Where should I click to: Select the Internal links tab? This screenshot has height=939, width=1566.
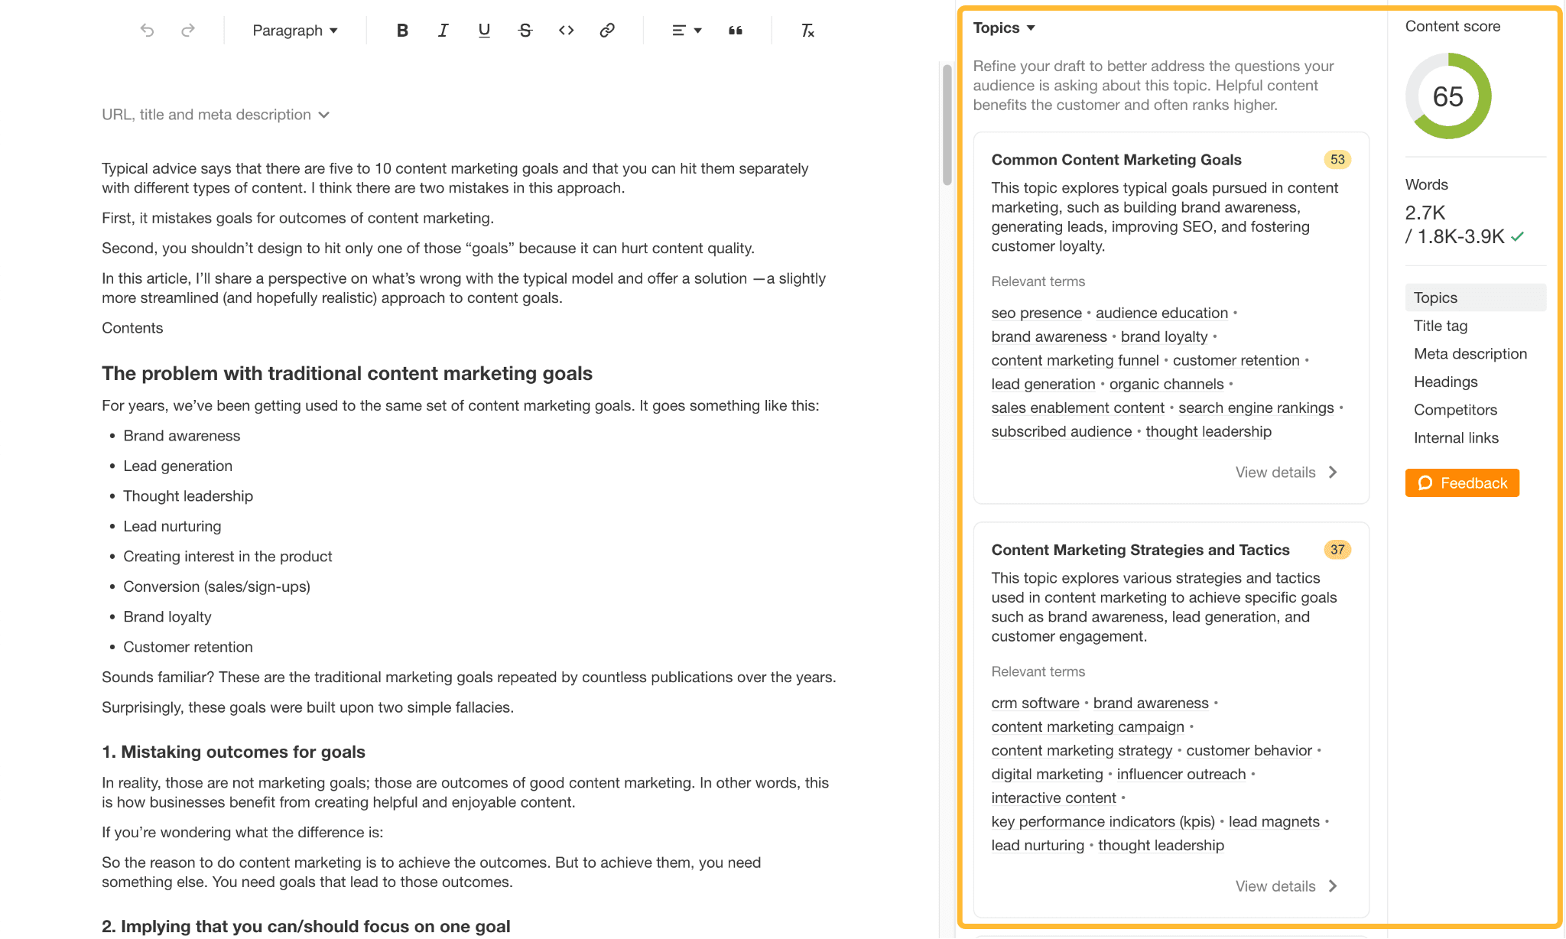pos(1455,437)
